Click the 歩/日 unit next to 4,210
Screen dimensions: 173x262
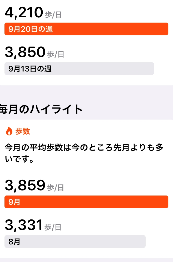point(53,15)
